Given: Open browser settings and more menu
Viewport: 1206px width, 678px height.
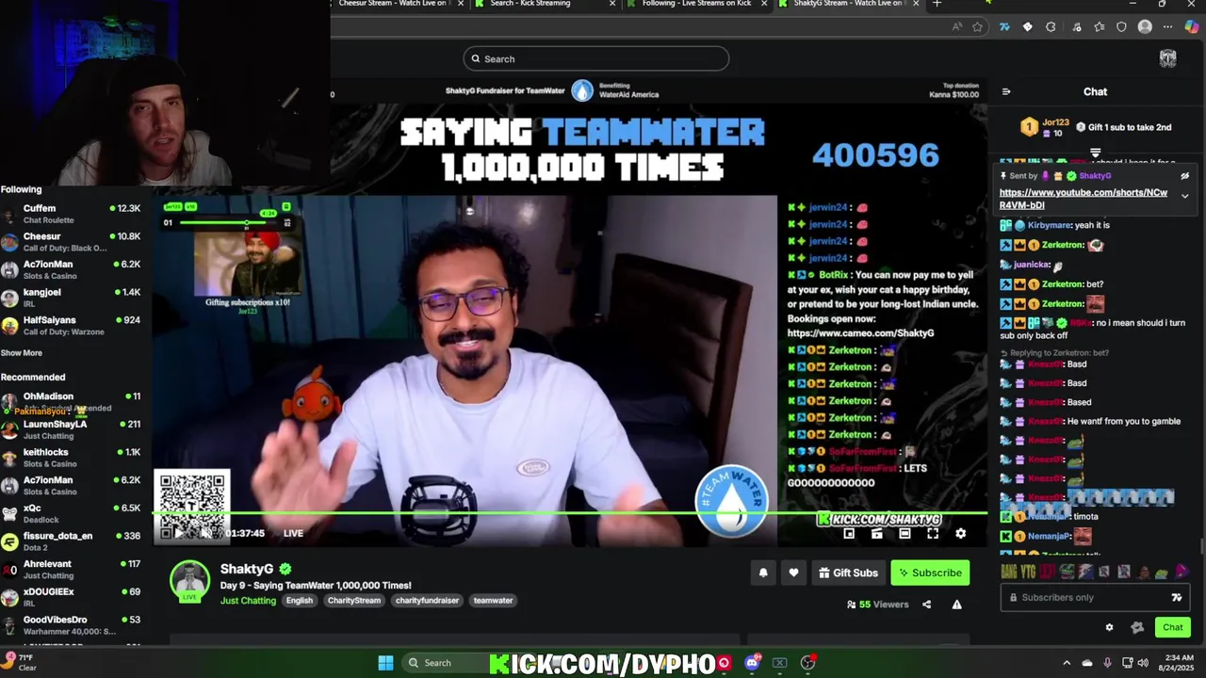Looking at the screenshot, I should [1167, 27].
